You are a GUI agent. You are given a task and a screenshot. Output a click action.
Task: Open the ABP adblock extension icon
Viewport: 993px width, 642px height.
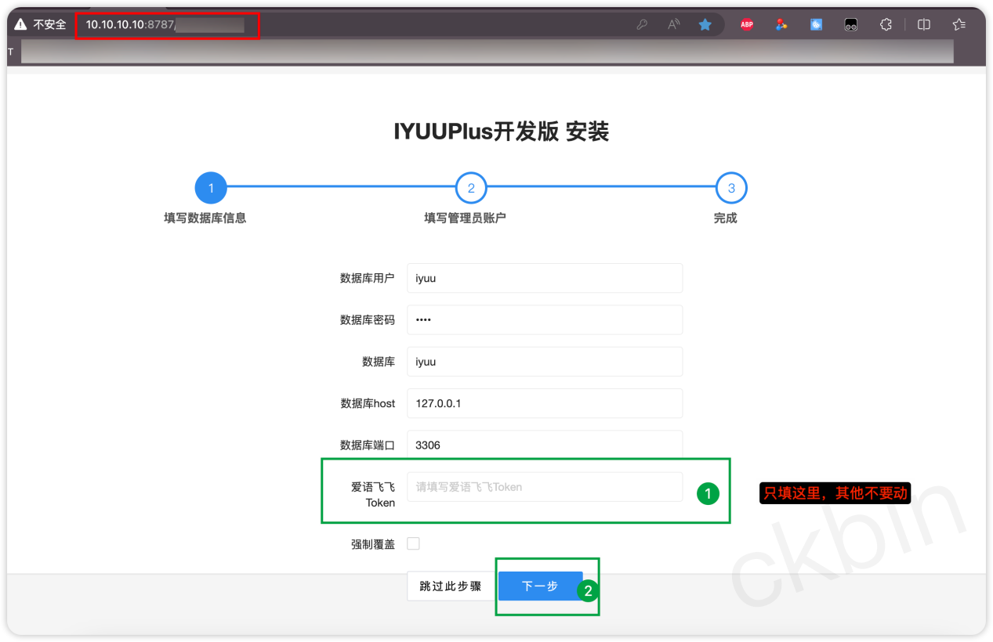click(x=747, y=25)
